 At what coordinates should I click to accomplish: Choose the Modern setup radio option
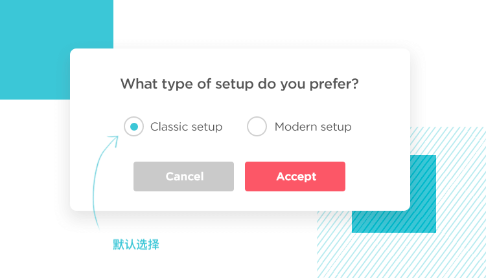tap(257, 127)
